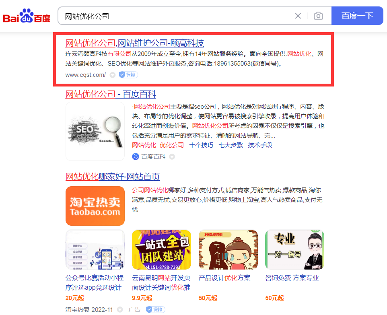
Task: Click the 保障 badge beside www.eqst.com/
Action: coord(128,74)
